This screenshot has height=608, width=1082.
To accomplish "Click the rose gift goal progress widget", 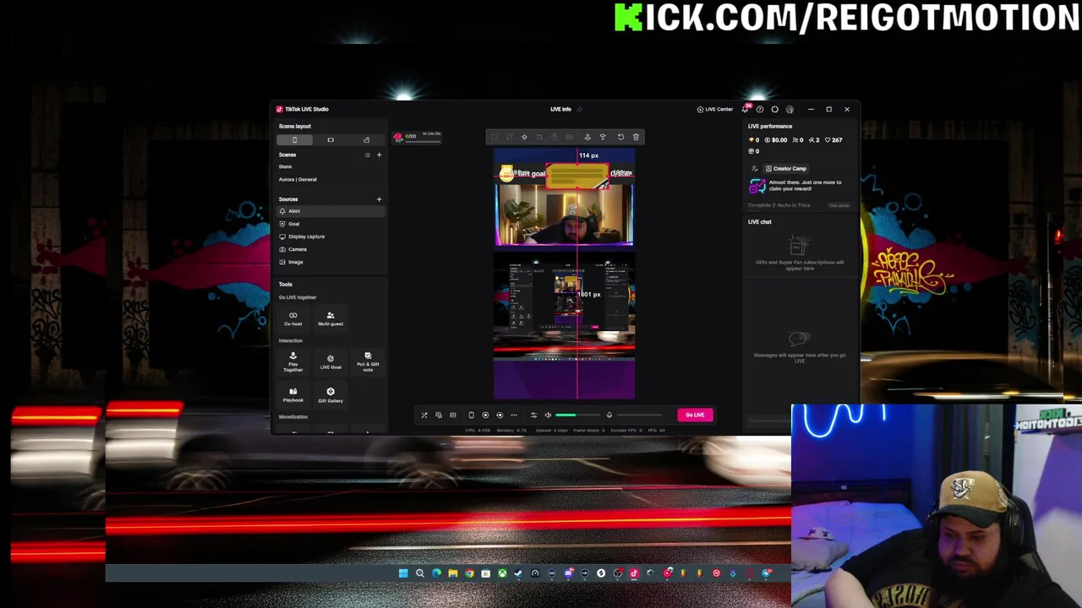I will point(418,137).
